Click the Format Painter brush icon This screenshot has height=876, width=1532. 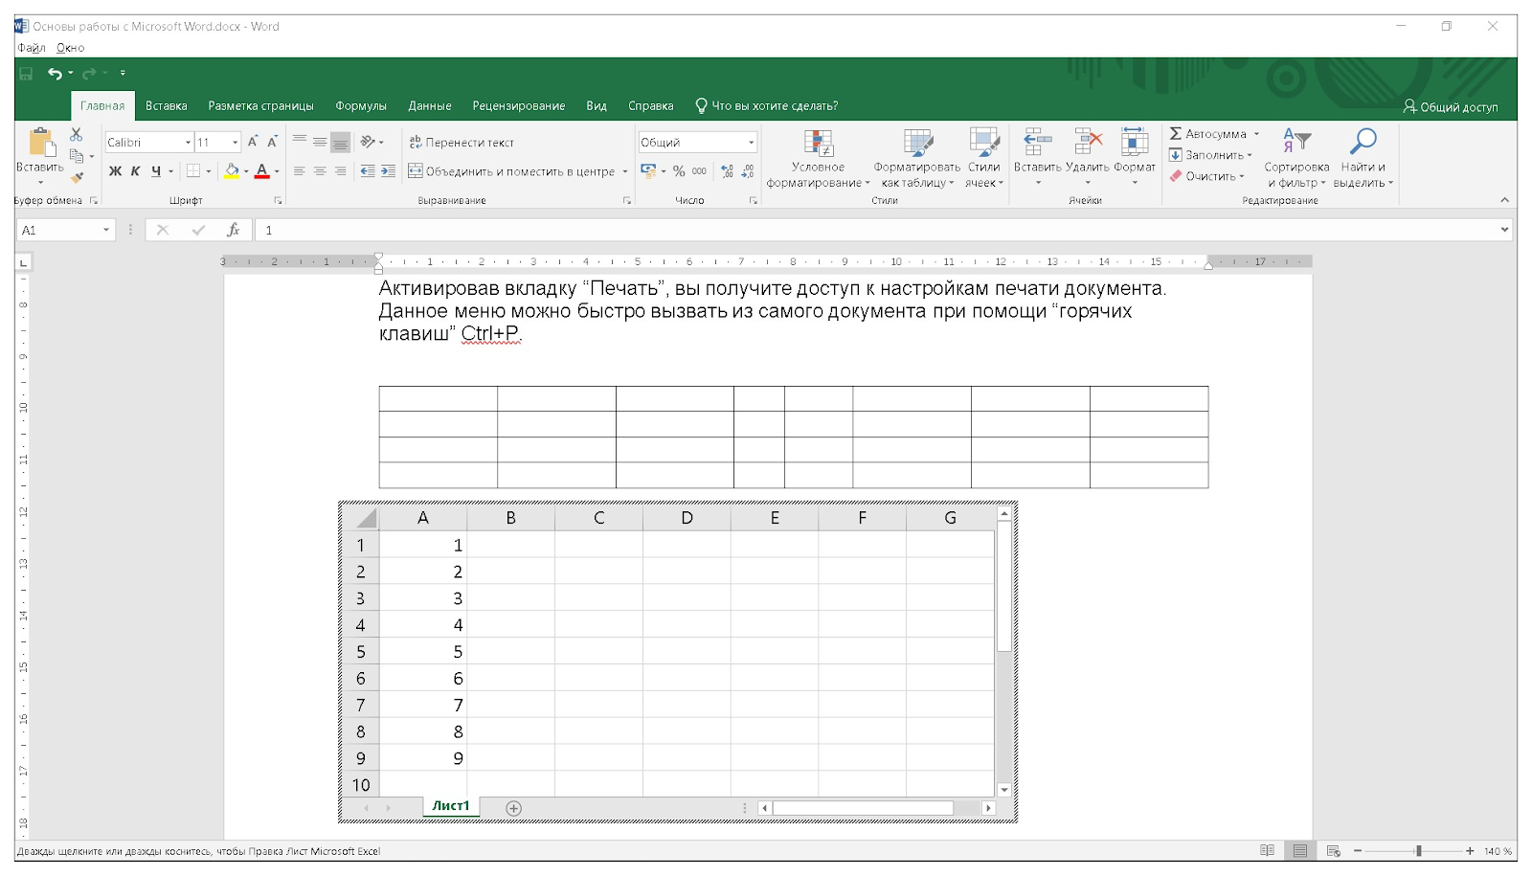(x=78, y=177)
